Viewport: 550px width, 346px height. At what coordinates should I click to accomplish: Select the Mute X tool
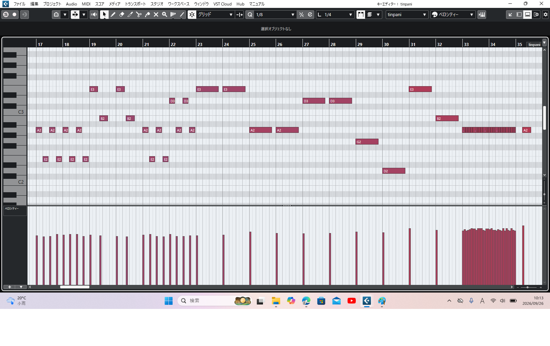pyautogui.click(x=156, y=14)
